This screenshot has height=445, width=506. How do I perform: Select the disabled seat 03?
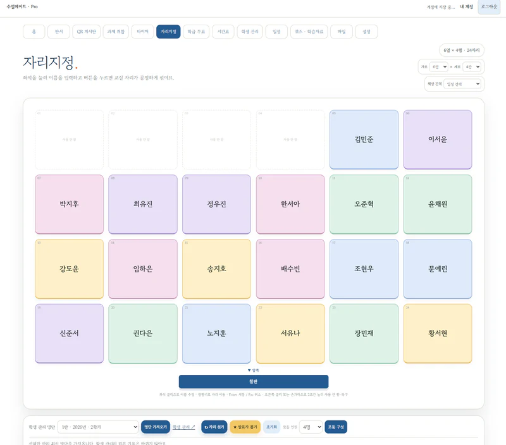(216, 140)
